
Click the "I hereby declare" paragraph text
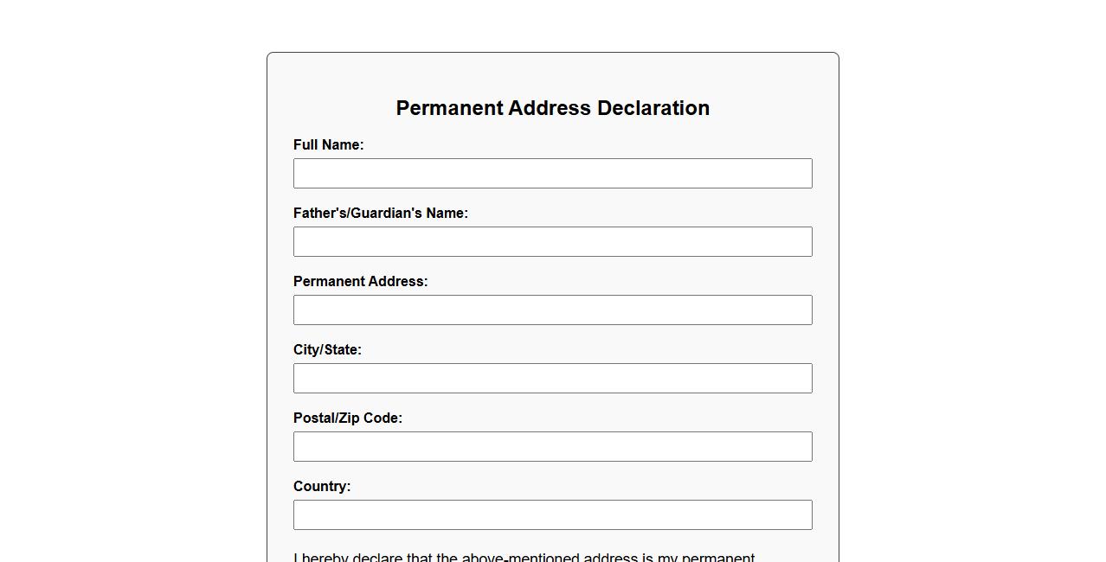tap(524, 557)
